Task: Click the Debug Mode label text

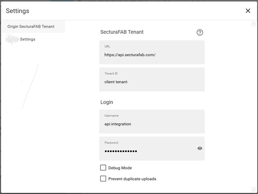Action: (x=120, y=168)
